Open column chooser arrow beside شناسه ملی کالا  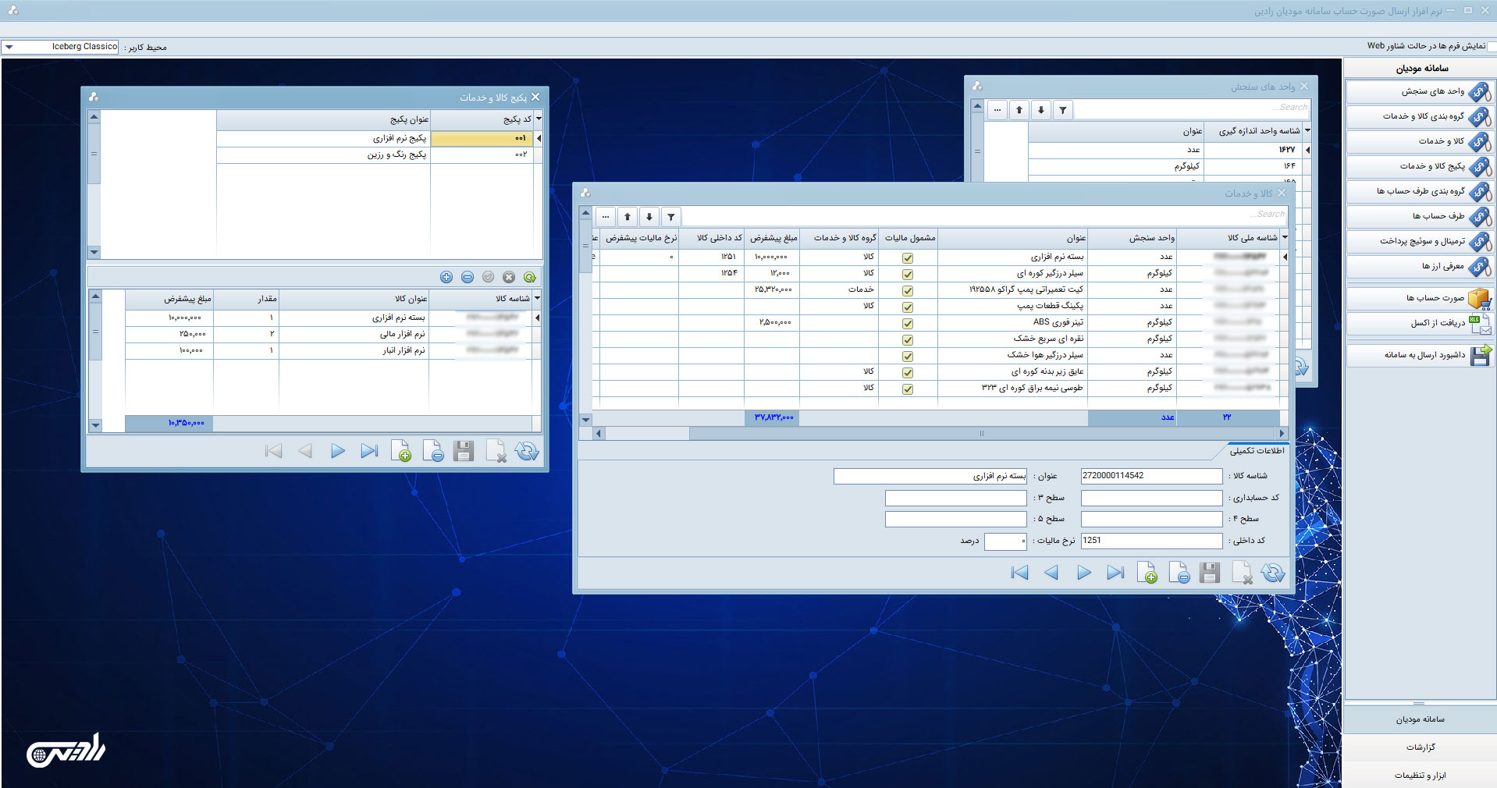coord(1285,237)
